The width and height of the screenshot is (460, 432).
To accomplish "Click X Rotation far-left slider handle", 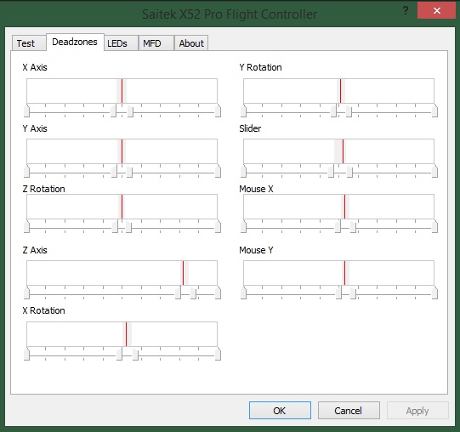I will (x=26, y=355).
